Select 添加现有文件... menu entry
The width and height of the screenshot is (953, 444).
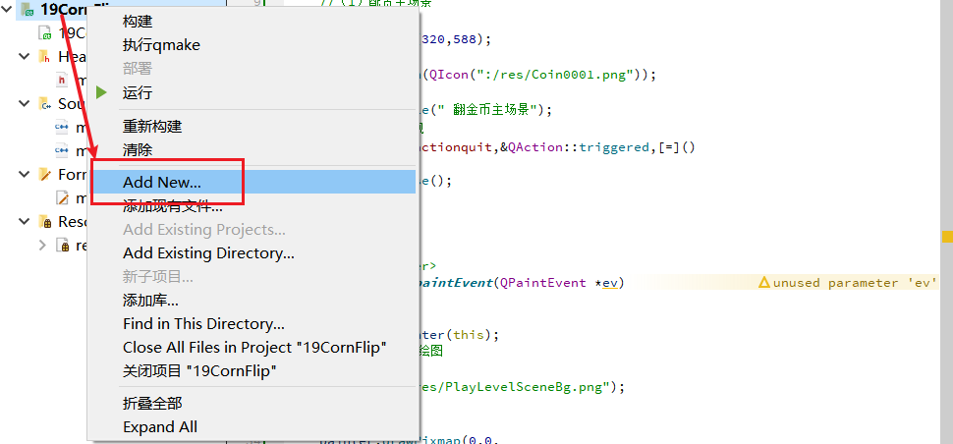253,206
